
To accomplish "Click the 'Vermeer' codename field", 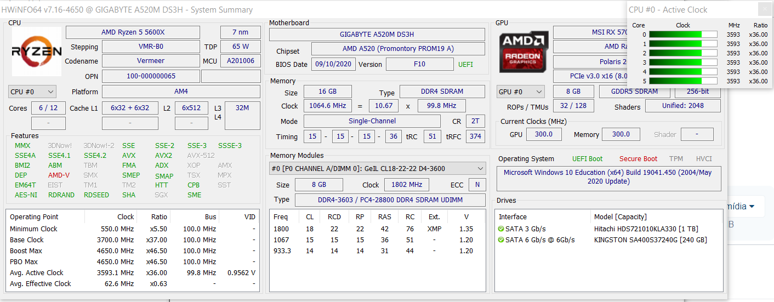I will (x=151, y=61).
